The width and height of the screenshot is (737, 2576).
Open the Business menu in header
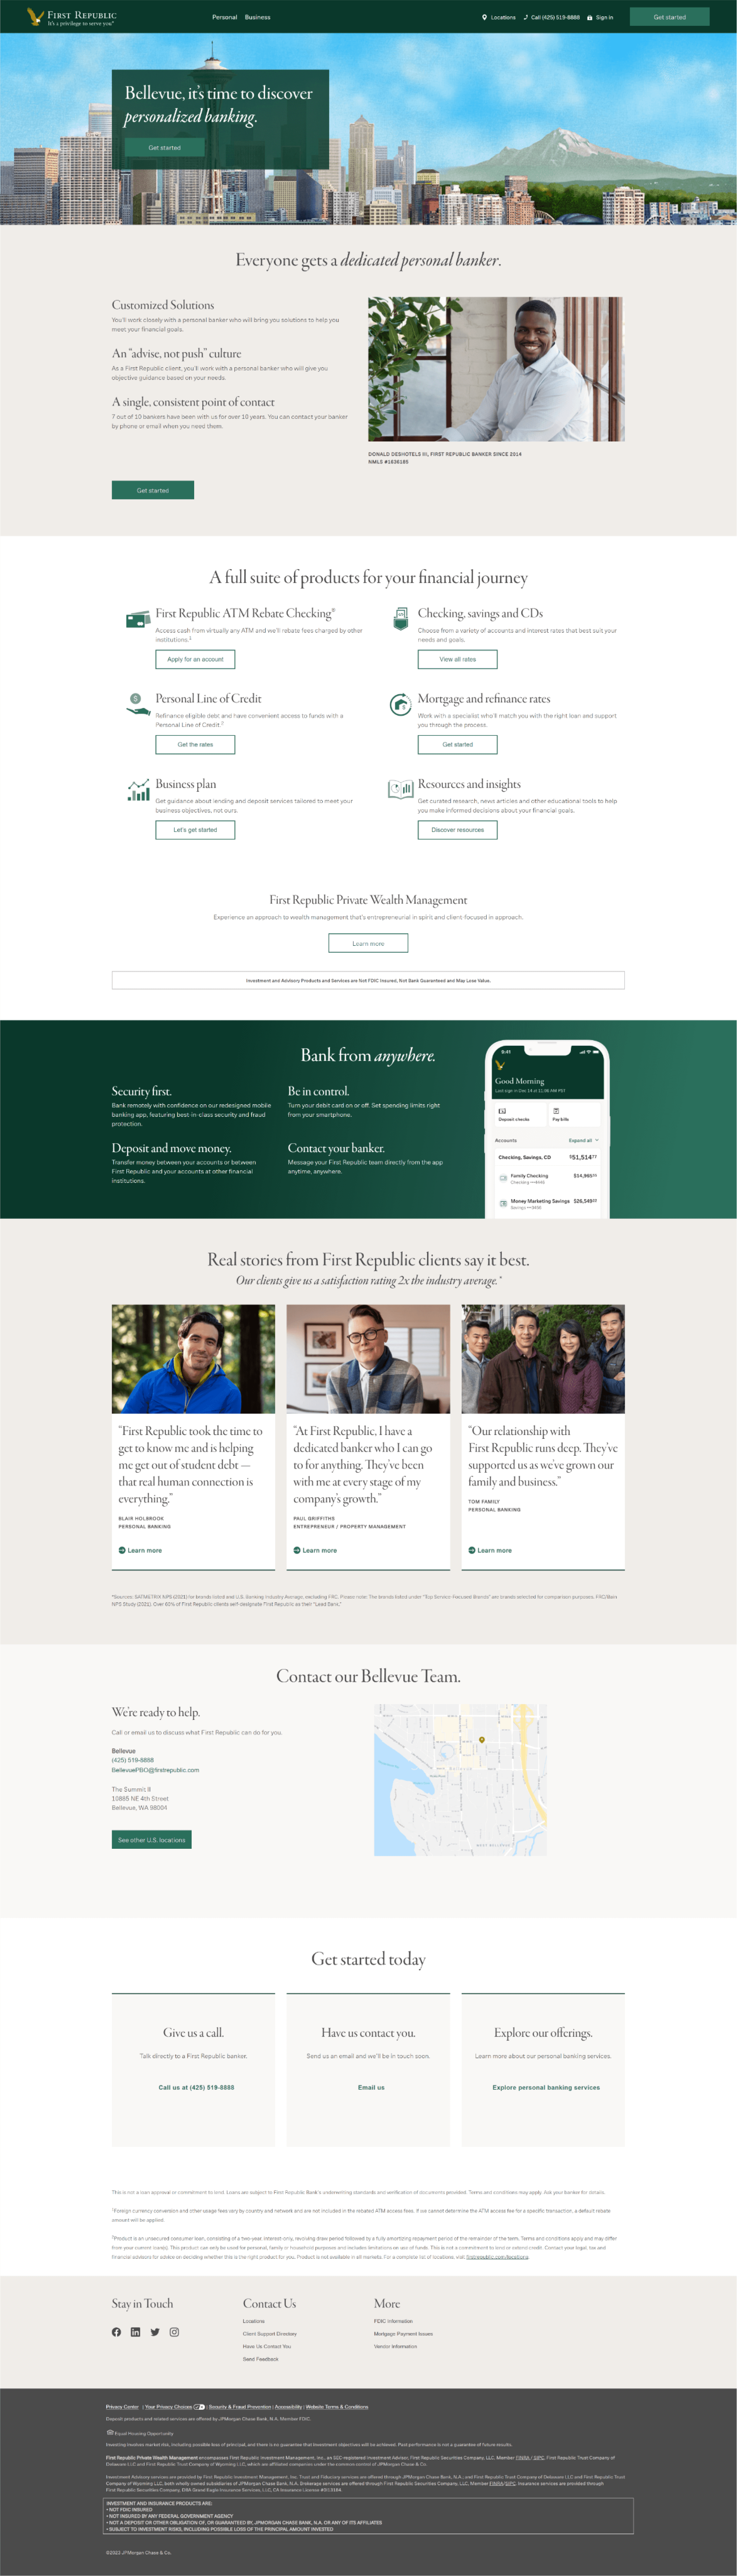(x=258, y=17)
